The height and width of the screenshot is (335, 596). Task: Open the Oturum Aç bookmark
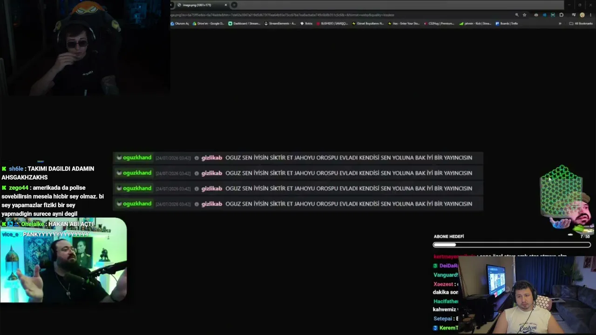(180, 23)
